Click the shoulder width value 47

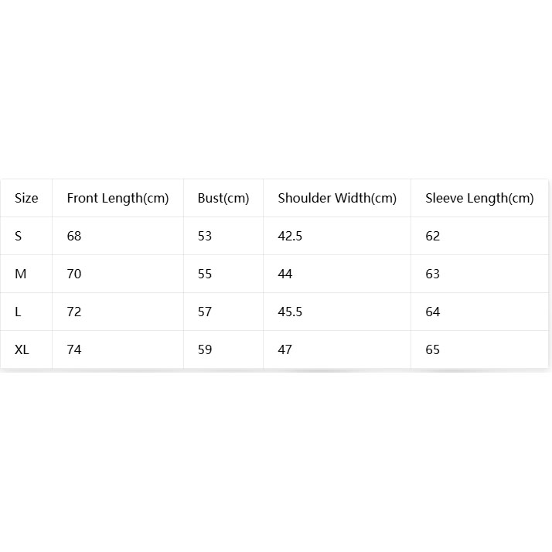(x=285, y=349)
